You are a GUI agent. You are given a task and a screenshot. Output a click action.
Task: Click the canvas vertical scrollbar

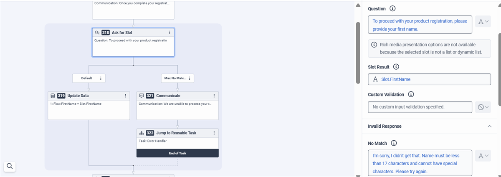coord(358,52)
